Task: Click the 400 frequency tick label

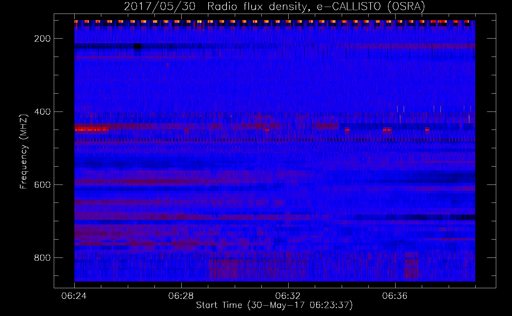Action: 42,112
